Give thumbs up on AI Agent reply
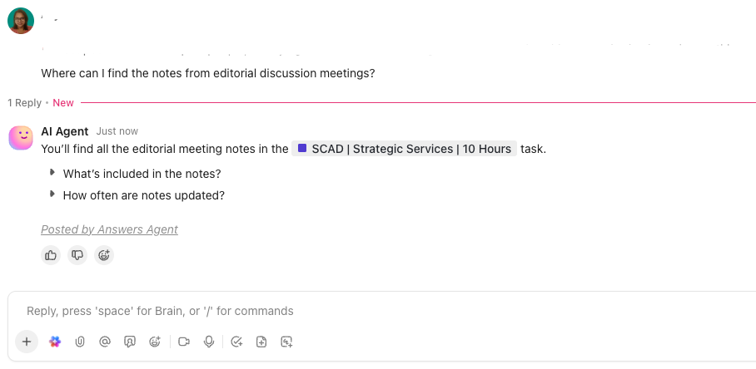This screenshot has width=756, height=369. pyautogui.click(x=51, y=255)
